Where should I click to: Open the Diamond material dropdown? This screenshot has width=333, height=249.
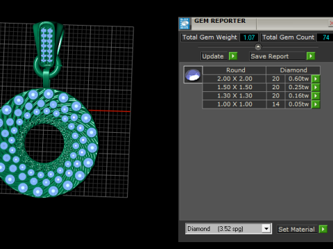click(x=266, y=229)
